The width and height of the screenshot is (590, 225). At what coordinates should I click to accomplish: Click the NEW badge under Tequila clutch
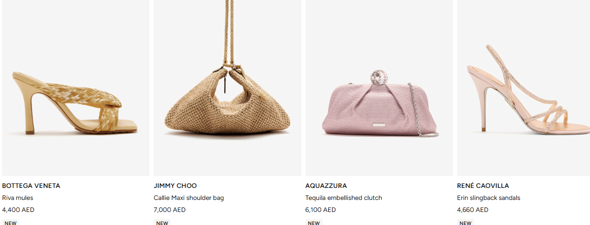314,222
